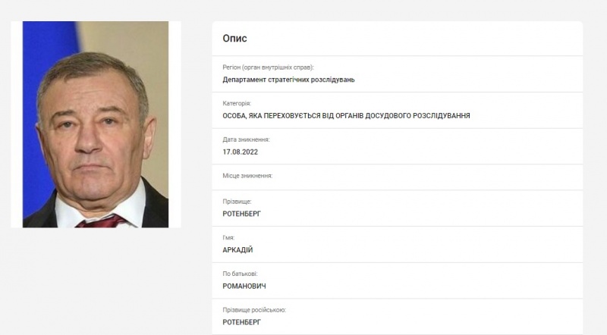The width and height of the screenshot is (607, 335).
Task: Select the first name 'АРКАДІЙ'
Action: tap(237, 250)
